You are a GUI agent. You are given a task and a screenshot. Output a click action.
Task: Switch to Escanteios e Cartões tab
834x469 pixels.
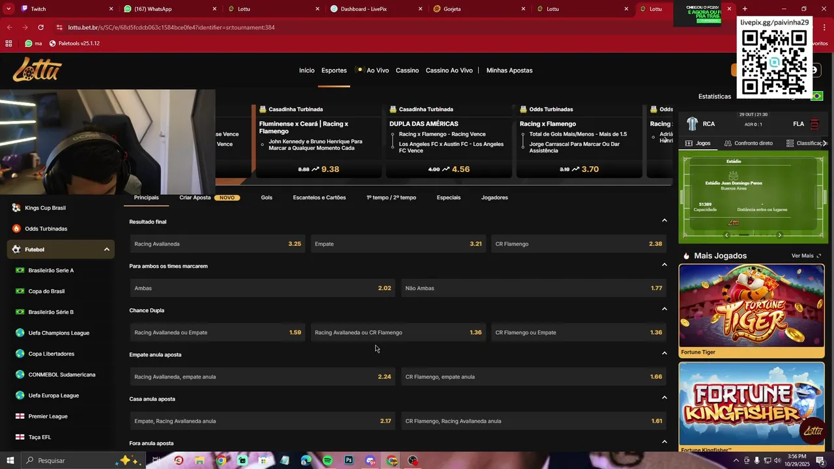click(319, 197)
